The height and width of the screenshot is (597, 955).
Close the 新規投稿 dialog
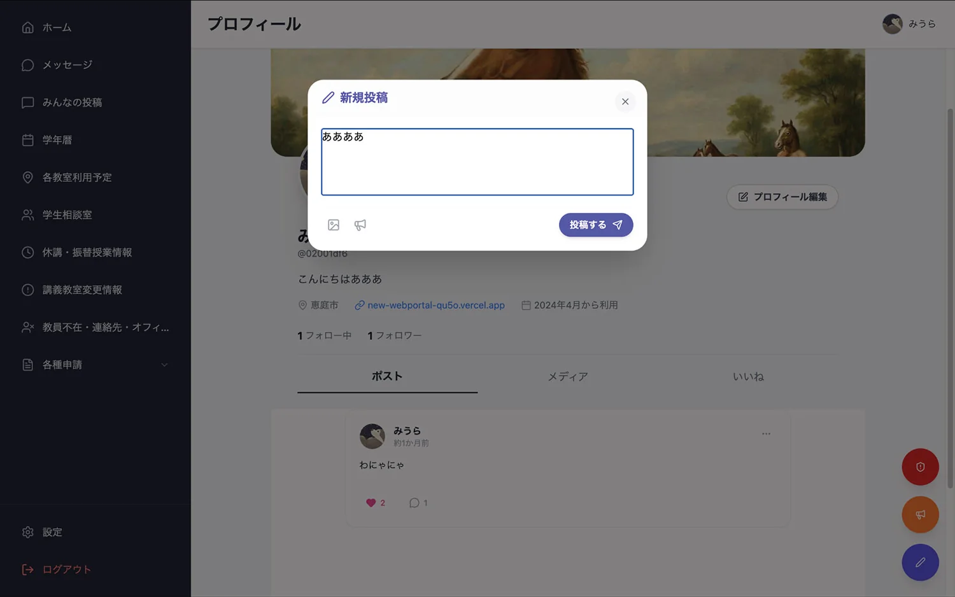625,102
